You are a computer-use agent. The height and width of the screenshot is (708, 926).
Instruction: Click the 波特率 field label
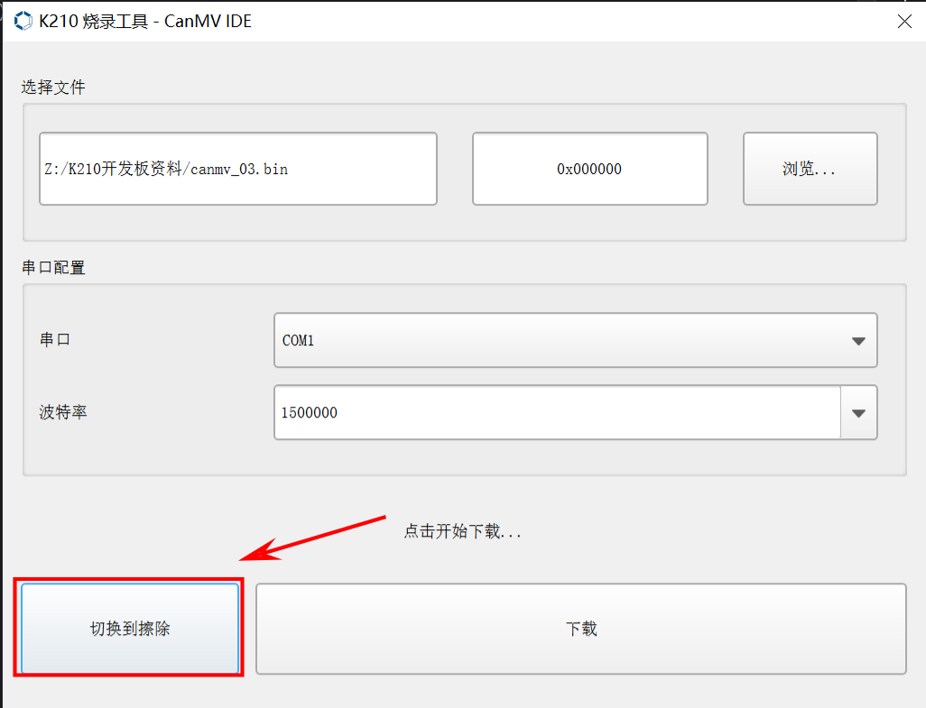(63, 412)
